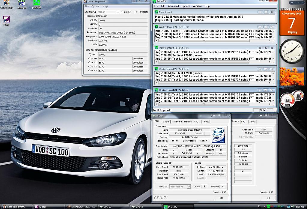
Task: Click the CPU meter gauge gadget
Action: click(x=288, y=100)
